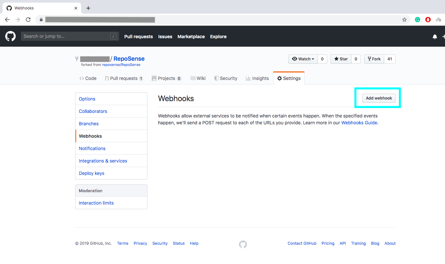445x264 pixels.
Task: Click the browser reload icon
Action: point(28,20)
